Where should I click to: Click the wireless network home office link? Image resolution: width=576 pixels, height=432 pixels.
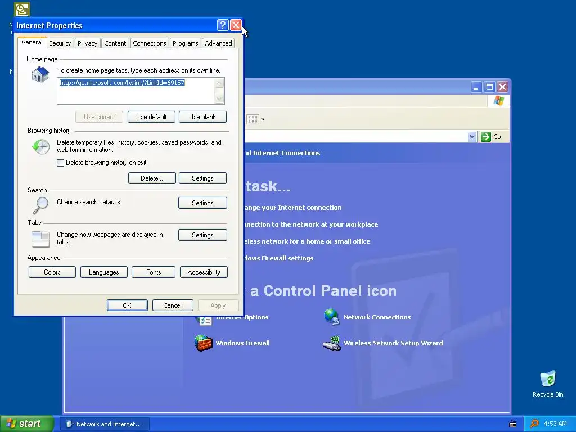point(307,241)
